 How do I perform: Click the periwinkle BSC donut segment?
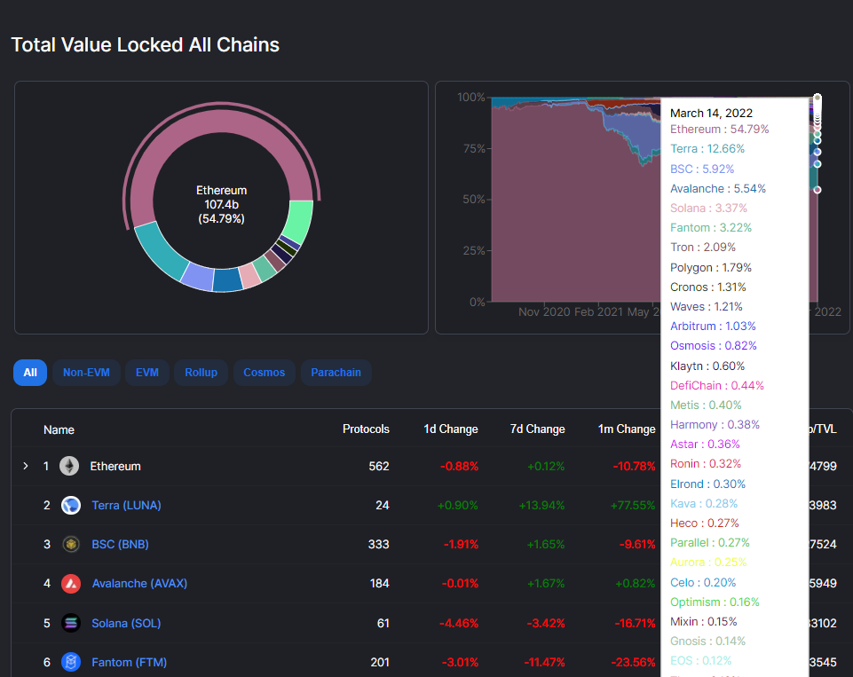click(x=197, y=277)
